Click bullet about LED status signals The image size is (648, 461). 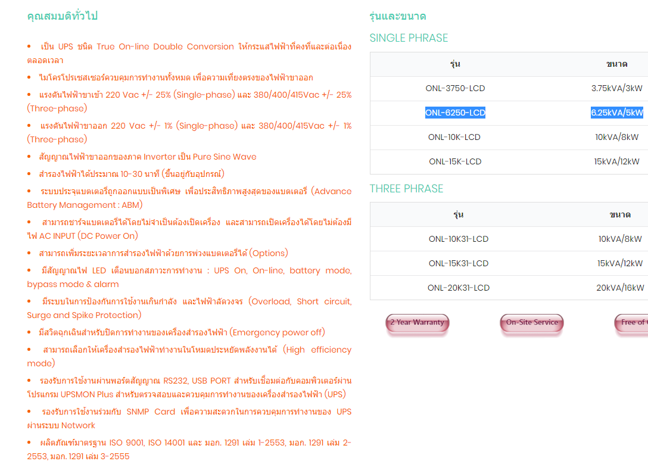pyautogui.click(x=189, y=278)
